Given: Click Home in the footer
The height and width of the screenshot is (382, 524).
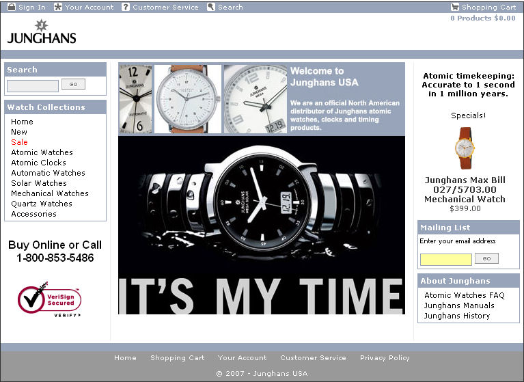Looking at the screenshot, I should pos(125,358).
